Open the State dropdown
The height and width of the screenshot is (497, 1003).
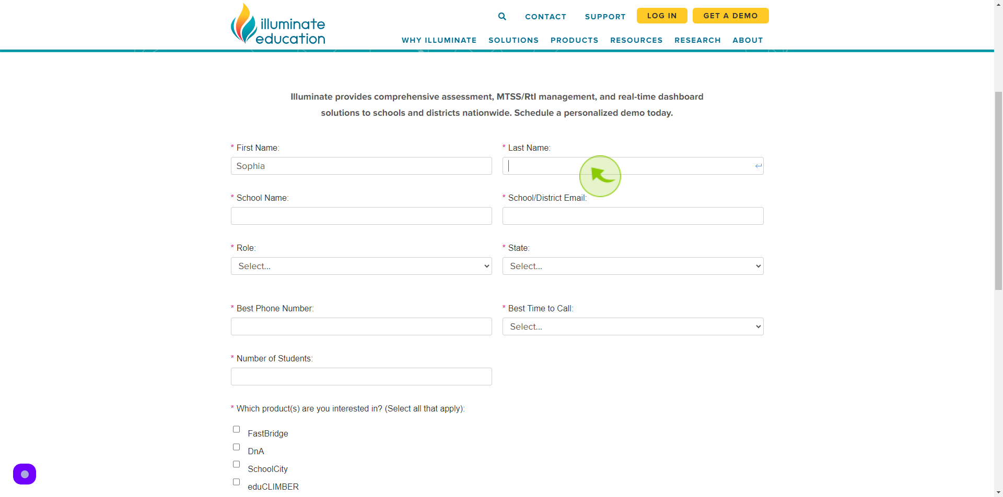[x=633, y=266]
